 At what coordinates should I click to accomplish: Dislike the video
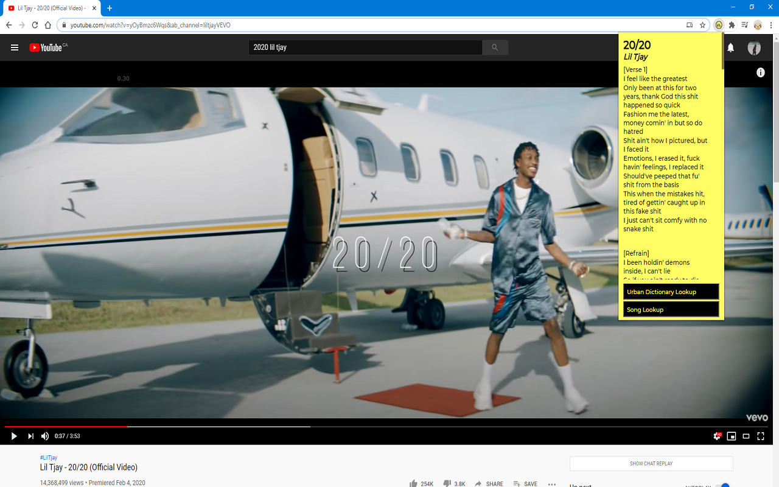(455, 484)
